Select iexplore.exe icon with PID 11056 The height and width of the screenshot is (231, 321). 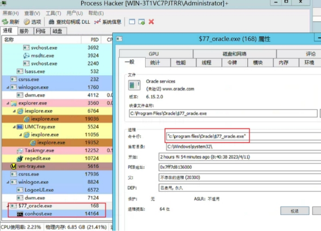(26, 135)
